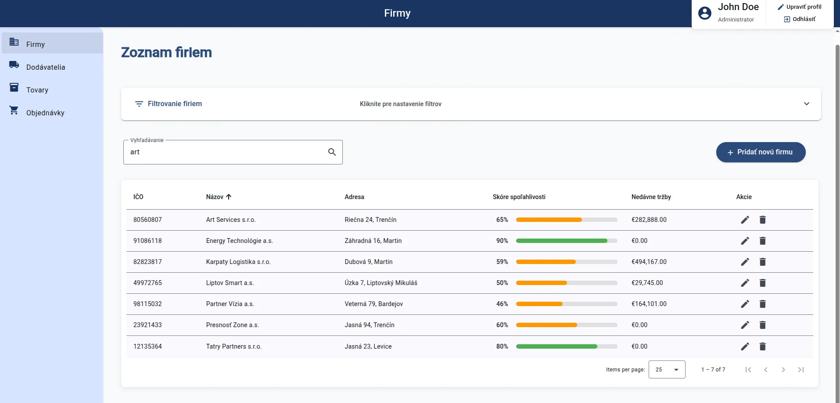This screenshot has height=403, width=840.
Task: Open Tovary from the side menu
Action: [x=37, y=90]
